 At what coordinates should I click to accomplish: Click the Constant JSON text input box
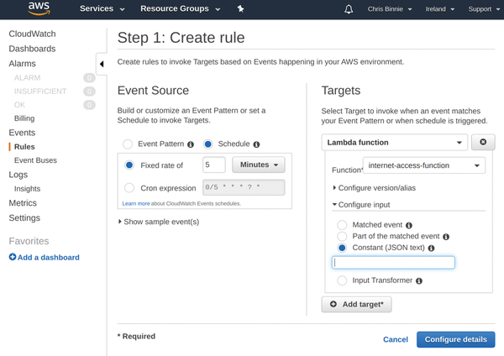pos(393,263)
